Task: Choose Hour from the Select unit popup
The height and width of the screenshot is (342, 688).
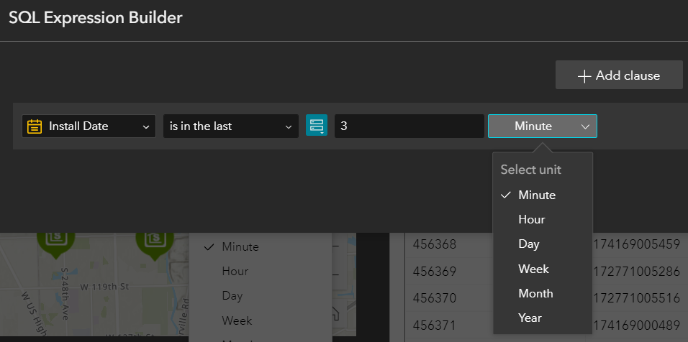Action: coord(532,219)
